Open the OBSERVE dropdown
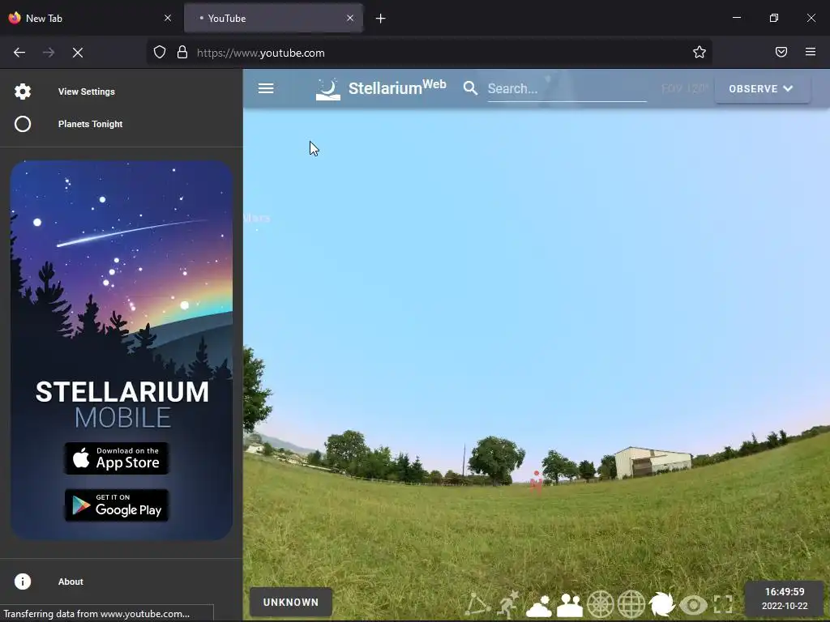This screenshot has height=622, width=830. pyautogui.click(x=762, y=89)
